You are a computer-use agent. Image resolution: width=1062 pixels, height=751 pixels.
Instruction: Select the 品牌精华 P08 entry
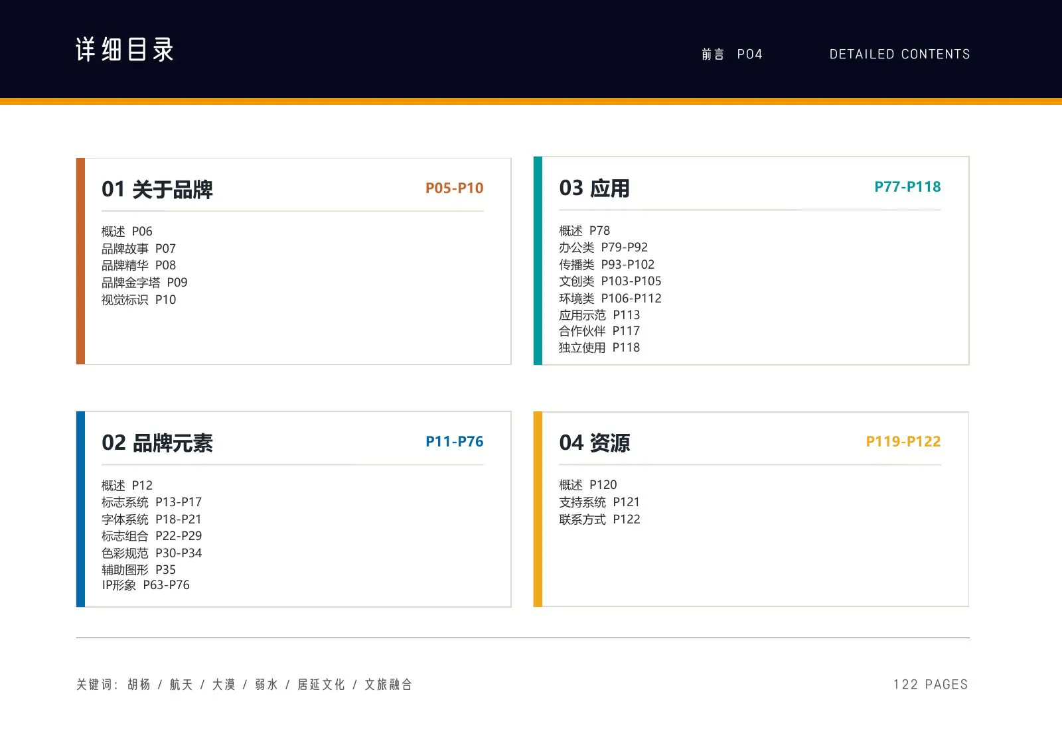(x=139, y=265)
